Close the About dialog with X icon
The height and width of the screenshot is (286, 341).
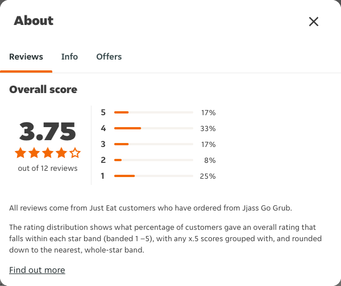coord(314,22)
